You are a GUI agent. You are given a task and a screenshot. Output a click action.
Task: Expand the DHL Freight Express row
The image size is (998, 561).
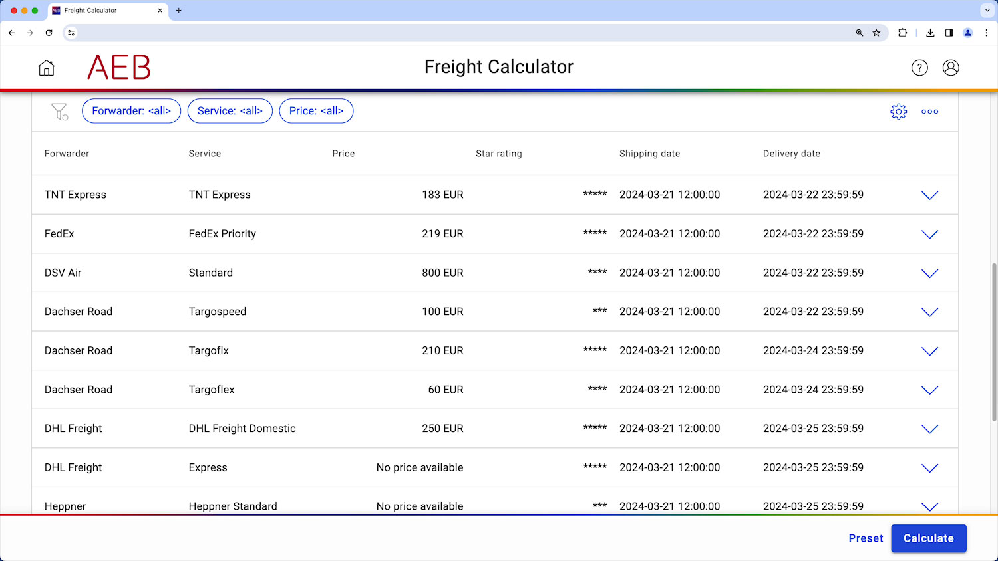[929, 467]
